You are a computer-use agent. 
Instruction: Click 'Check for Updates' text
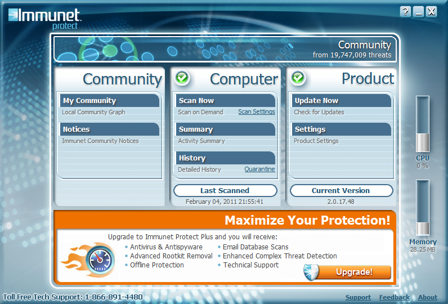[x=319, y=112]
